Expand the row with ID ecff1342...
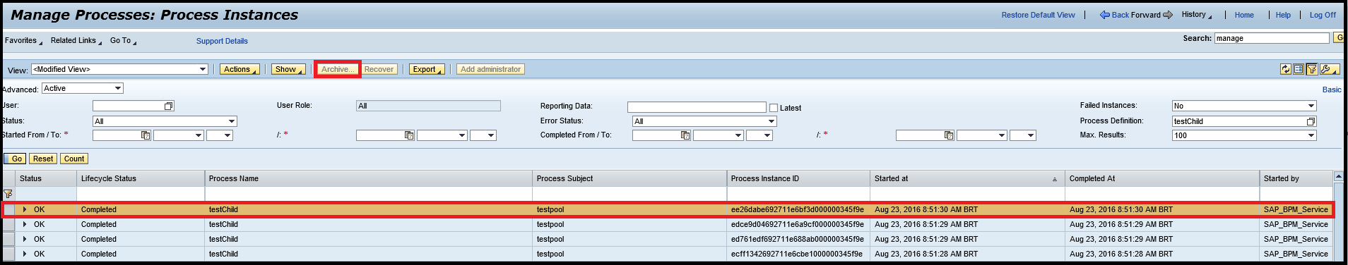Image resolution: width=1348 pixels, height=265 pixels. tap(25, 254)
